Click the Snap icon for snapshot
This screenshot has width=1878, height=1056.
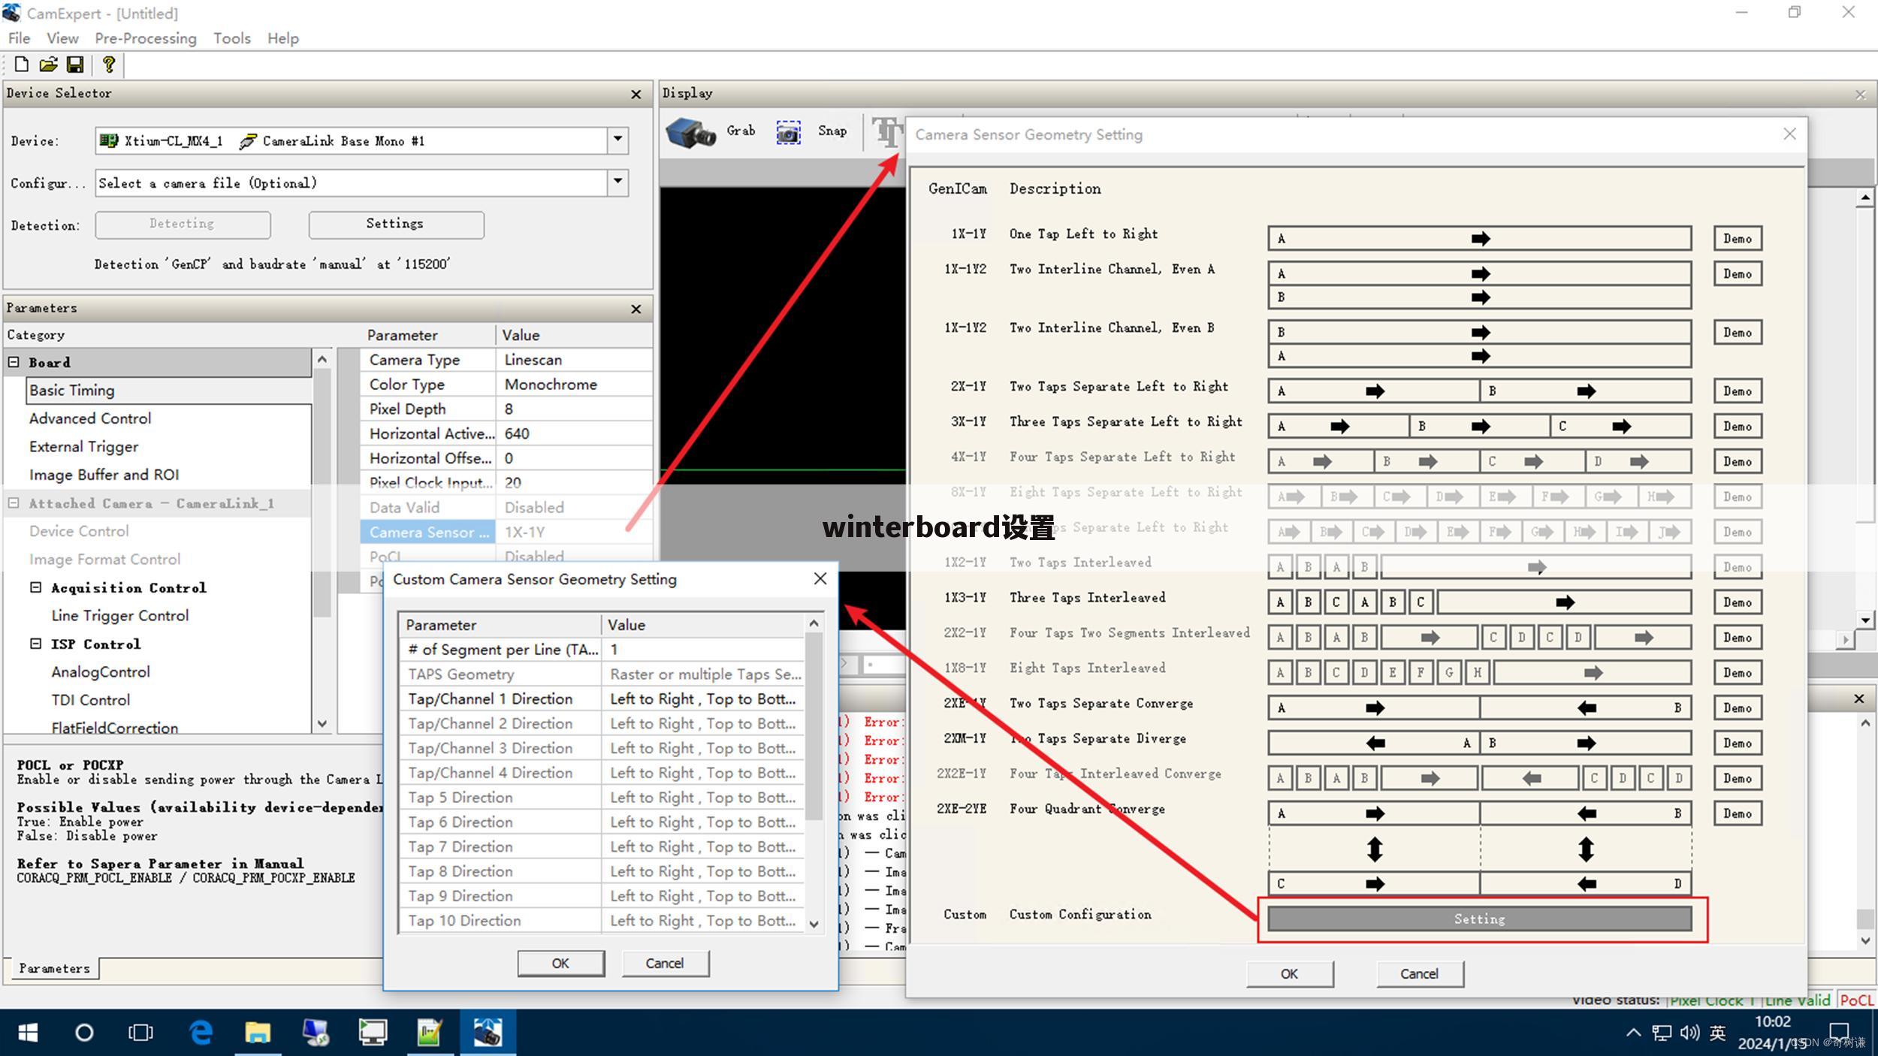(790, 133)
